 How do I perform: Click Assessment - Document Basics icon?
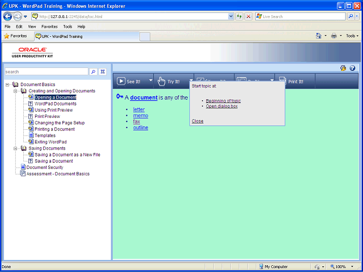[x=23, y=173]
